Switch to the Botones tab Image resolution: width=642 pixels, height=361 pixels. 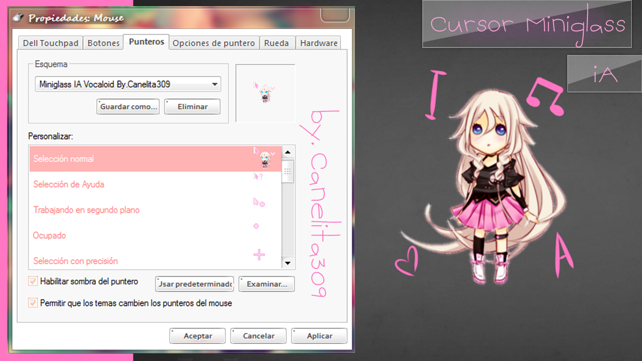click(x=103, y=43)
